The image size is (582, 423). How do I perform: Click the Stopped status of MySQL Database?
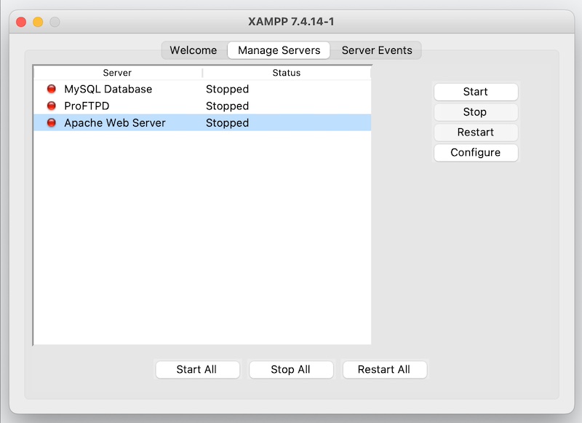click(227, 89)
